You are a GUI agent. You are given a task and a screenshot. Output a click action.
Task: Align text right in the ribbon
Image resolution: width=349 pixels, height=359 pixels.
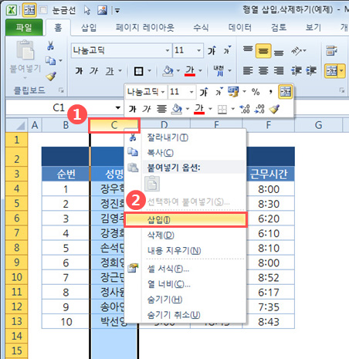point(279,70)
